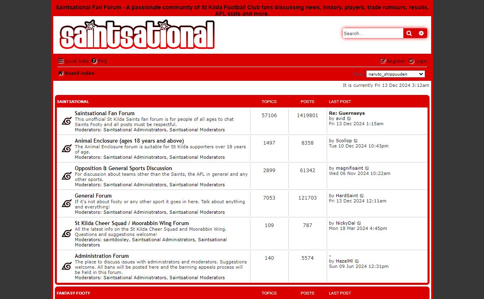Select topic count 57106
Viewport: 484px width, 299px height.
(269, 115)
